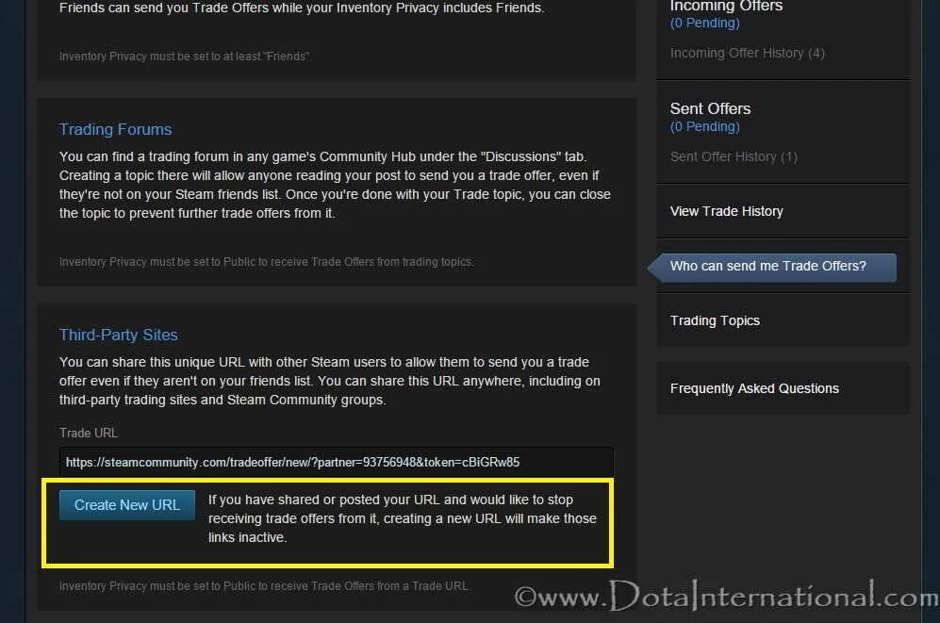
Task: Click the Create New URL explanation text
Action: click(x=403, y=518)
